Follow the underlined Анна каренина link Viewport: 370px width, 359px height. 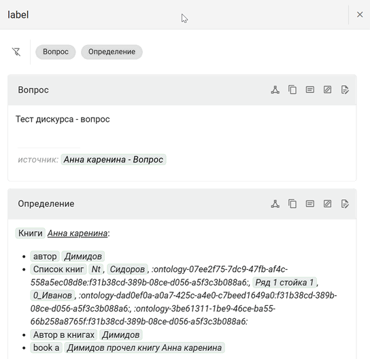pyautogui.click(x=78, y=233)
